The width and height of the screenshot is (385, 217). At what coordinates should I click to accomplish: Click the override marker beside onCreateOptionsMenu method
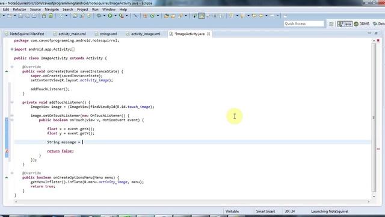(x=7, y=177)
